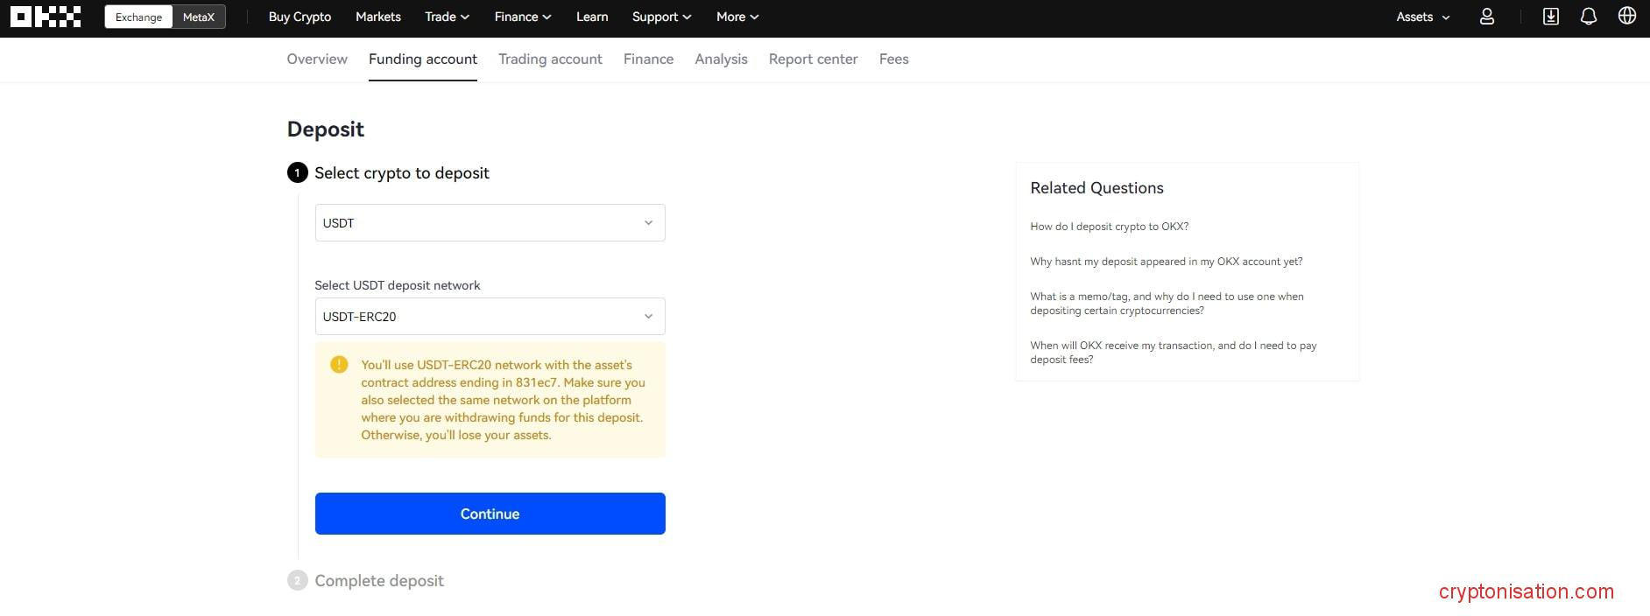Expand the Assets dropdown
1650x616 pixels.
[x=1422, y=17]
